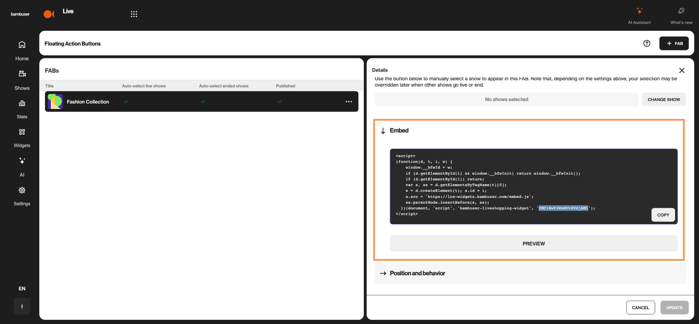The height and width of the screenshot is (324, 699).
Task: Close the Details panel
Action: click(x=682, y=70)
